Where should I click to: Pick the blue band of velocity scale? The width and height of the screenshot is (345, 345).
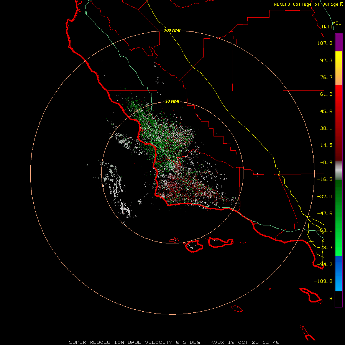(338, 273)
